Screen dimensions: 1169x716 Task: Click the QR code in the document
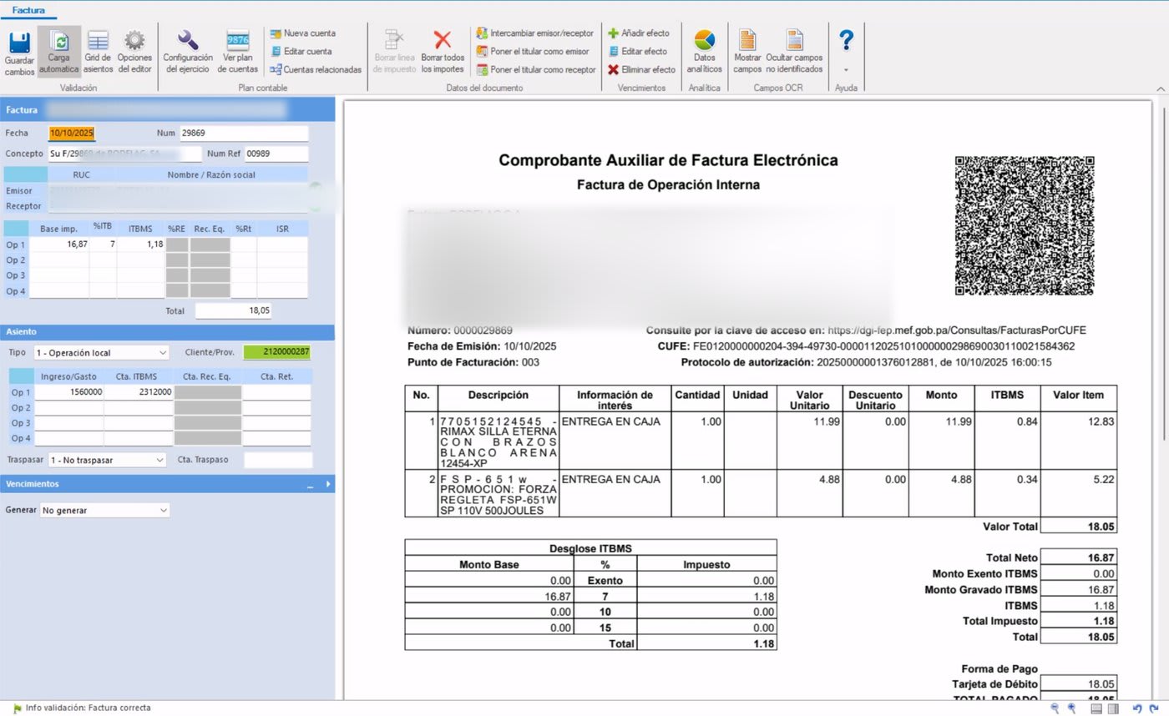point(1025,225)
